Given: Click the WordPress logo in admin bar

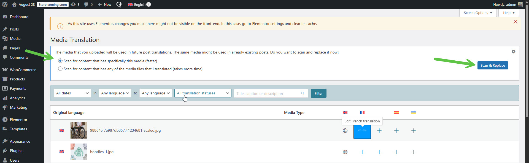Looking at the screenshot, I should 5,4.
